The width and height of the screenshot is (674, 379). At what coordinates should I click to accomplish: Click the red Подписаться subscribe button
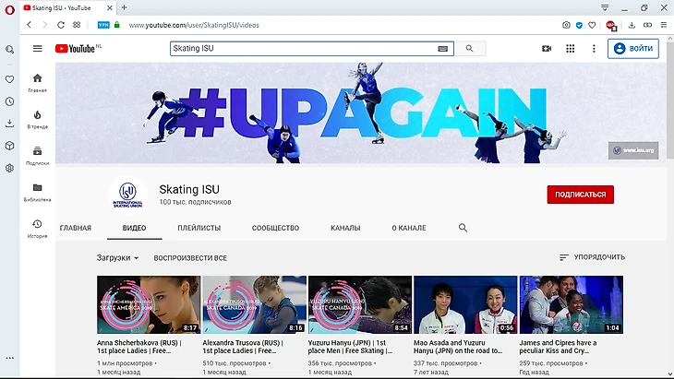580,195
